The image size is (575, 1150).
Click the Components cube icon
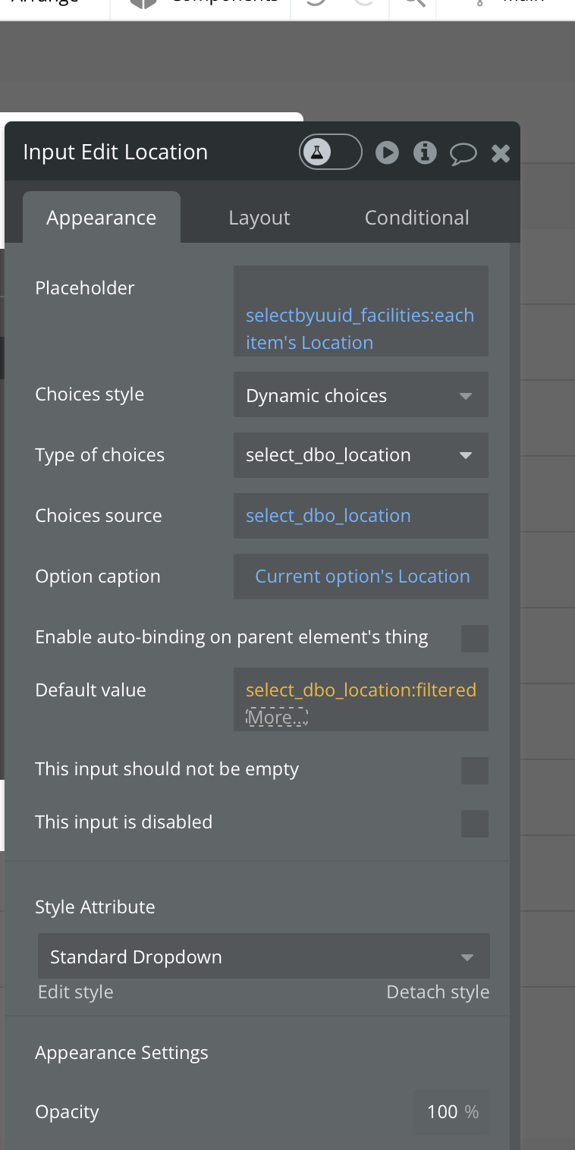143,3
